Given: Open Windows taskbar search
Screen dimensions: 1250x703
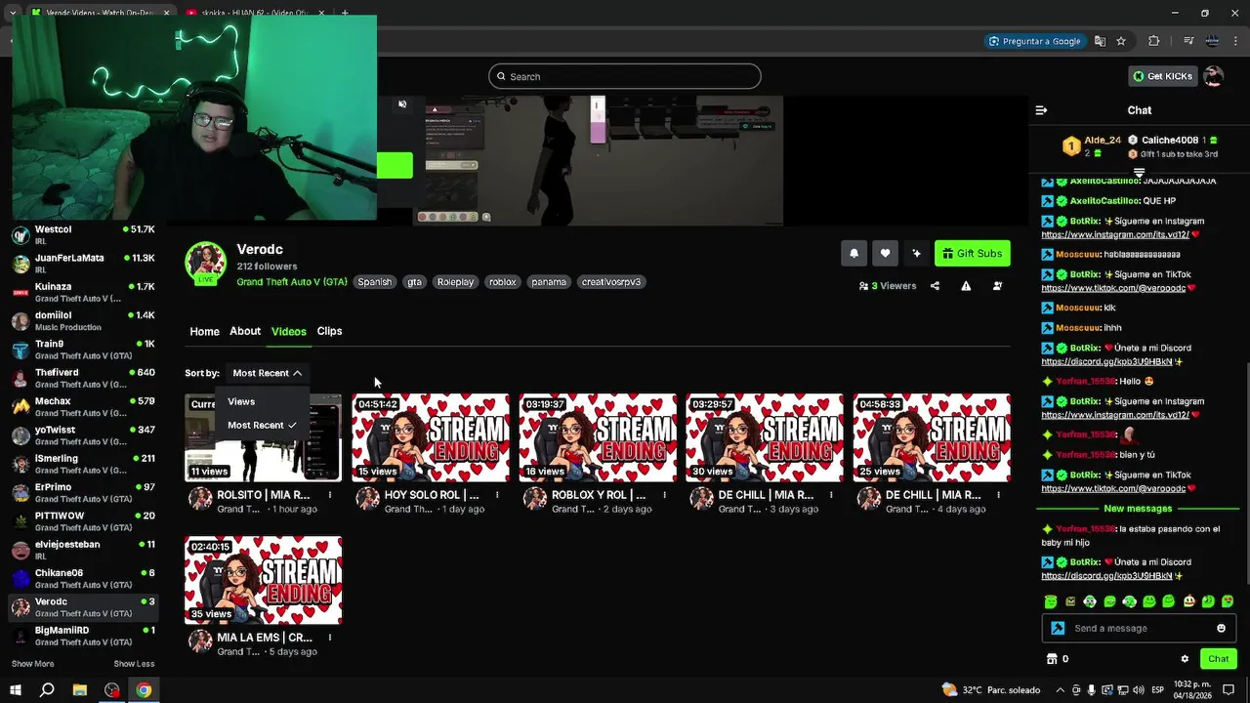Looking at the screenshot, I should tap(47, 690).
